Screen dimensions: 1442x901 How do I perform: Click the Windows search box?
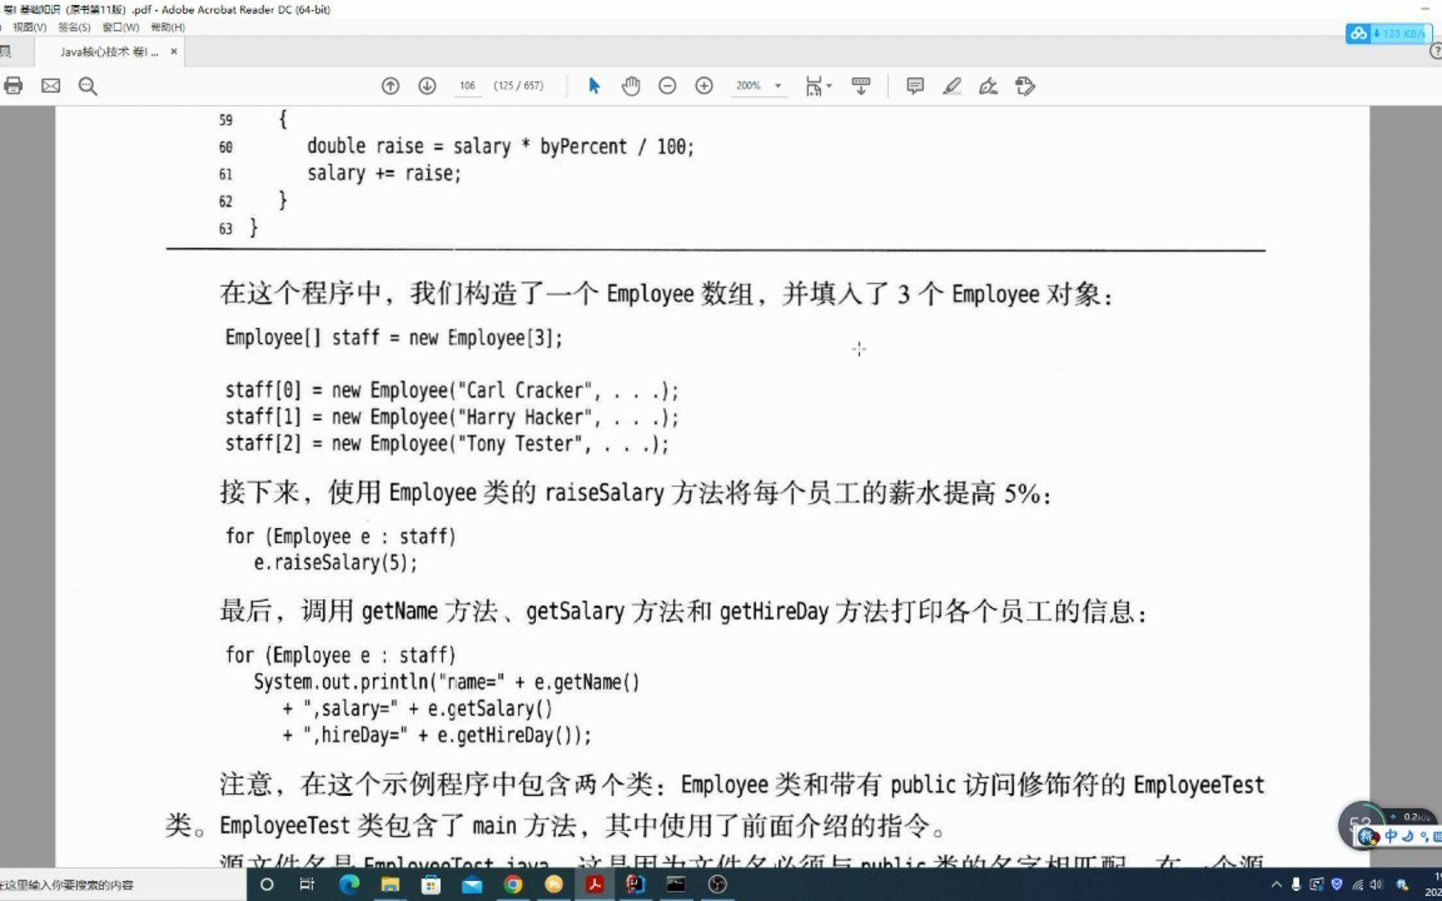123,884
